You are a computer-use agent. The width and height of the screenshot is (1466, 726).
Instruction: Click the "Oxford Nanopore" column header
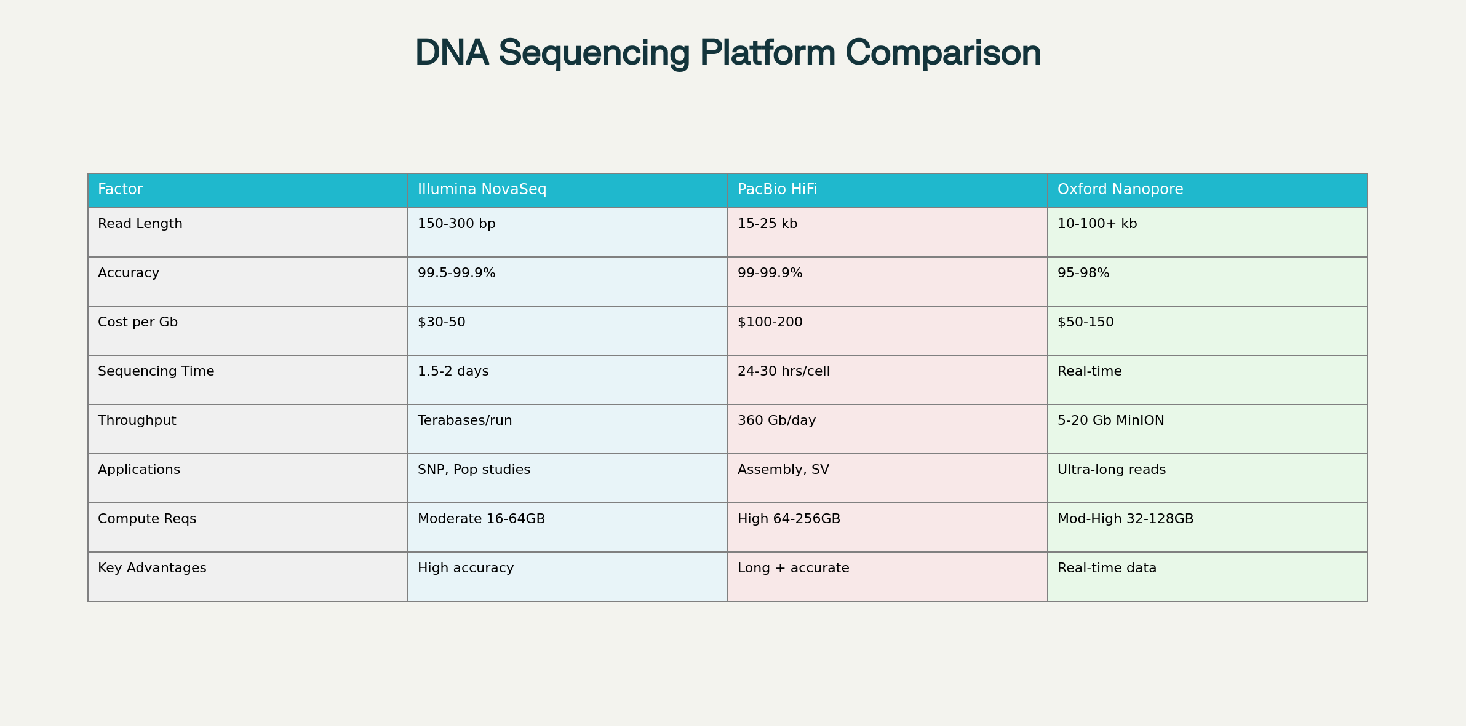[x=1120, y=190]
